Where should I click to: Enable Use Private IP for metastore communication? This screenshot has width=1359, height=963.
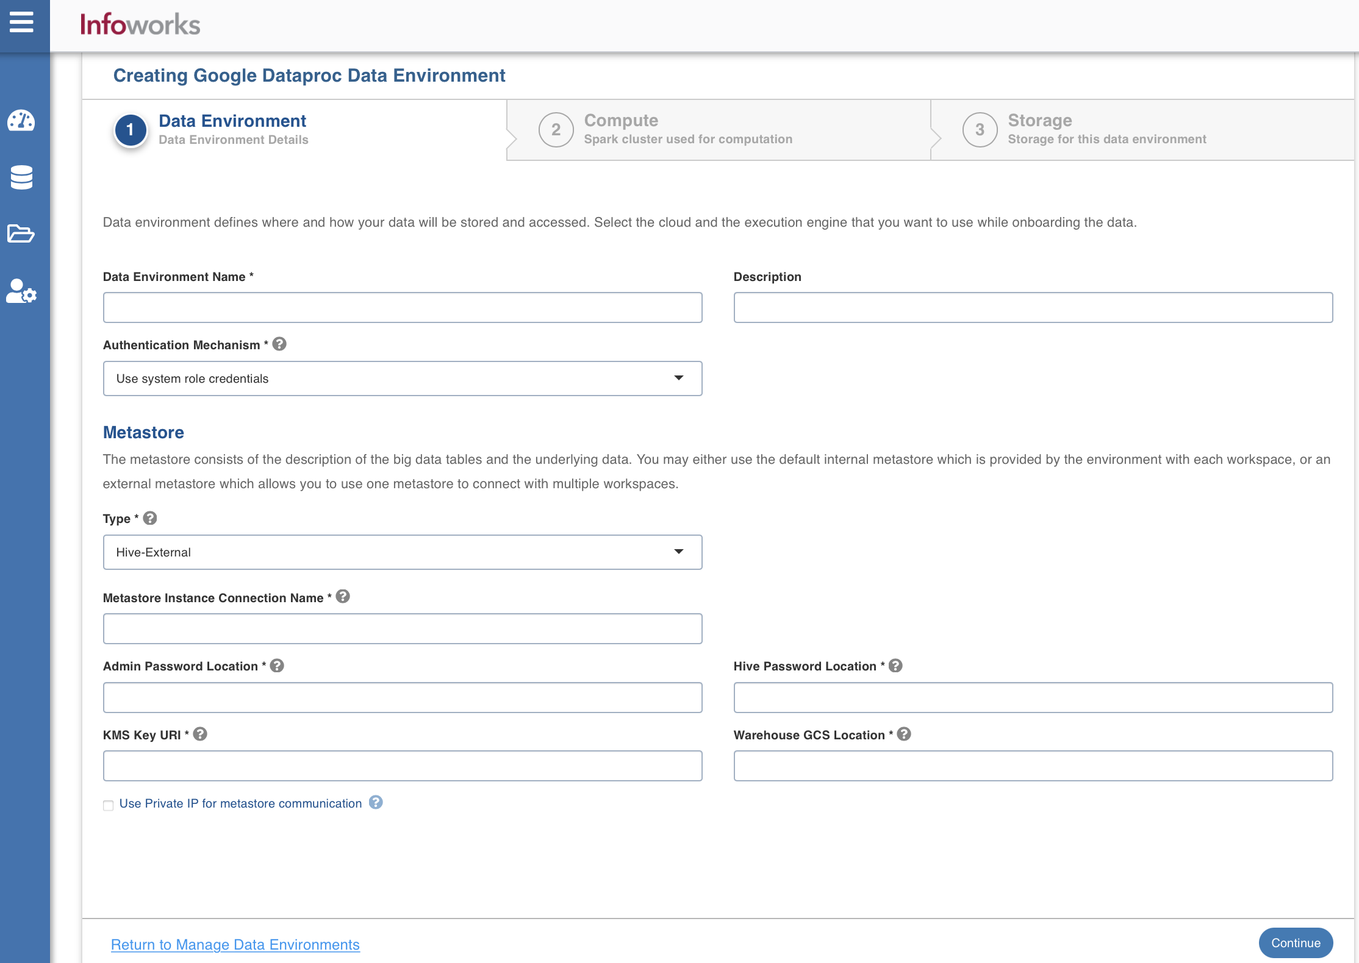109,806
